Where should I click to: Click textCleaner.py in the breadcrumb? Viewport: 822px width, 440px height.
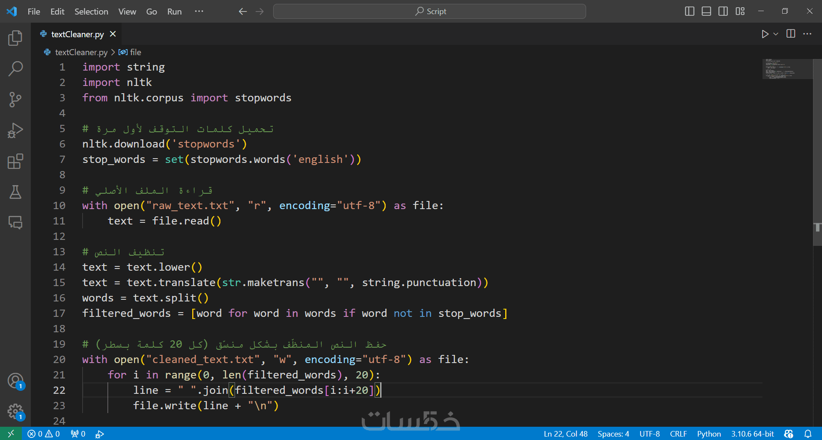[x=81, y=52]
